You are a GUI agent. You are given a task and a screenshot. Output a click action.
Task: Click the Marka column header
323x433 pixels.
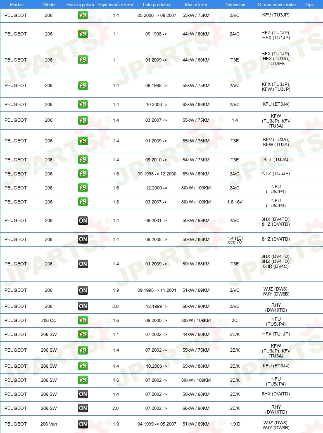[16, 5]
